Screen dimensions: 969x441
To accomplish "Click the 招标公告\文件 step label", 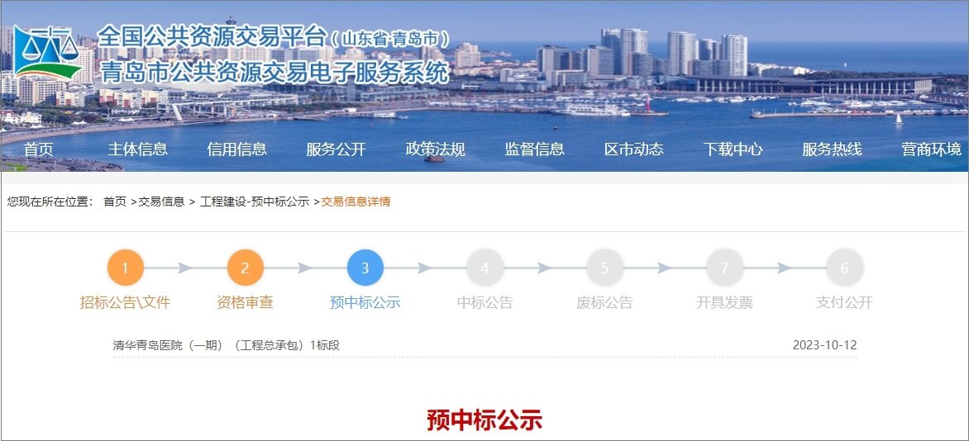I will click(x=125, y=302).
